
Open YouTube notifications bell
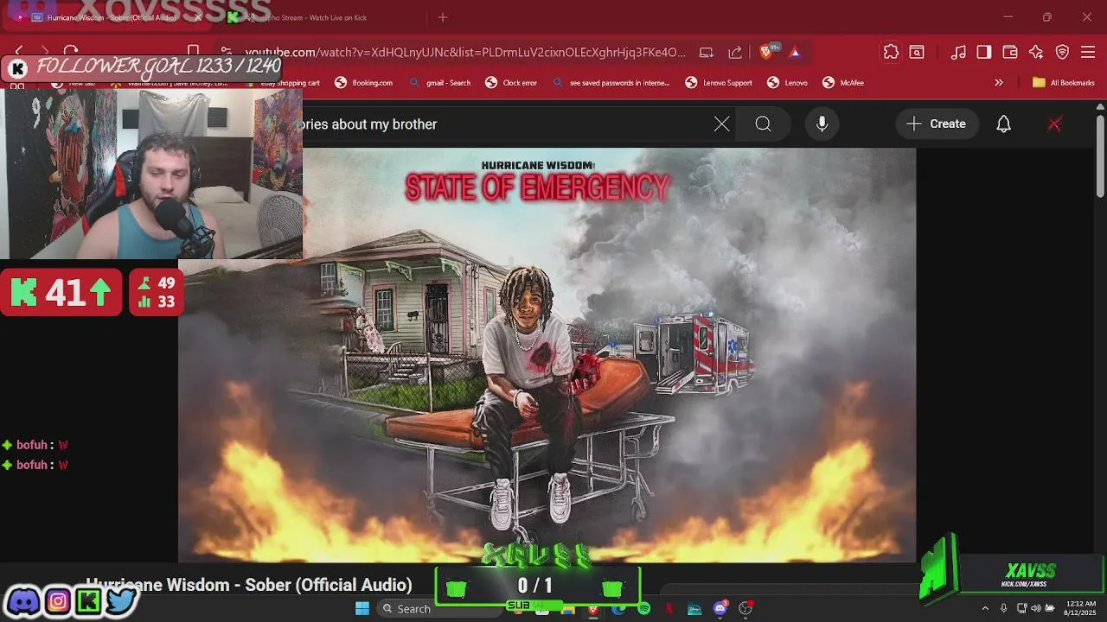1004,124
